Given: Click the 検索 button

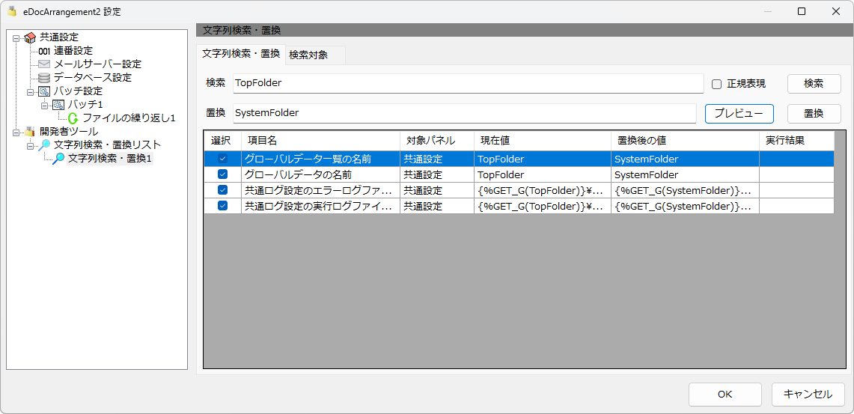Looking at the screenshot, I should (814, 84).
